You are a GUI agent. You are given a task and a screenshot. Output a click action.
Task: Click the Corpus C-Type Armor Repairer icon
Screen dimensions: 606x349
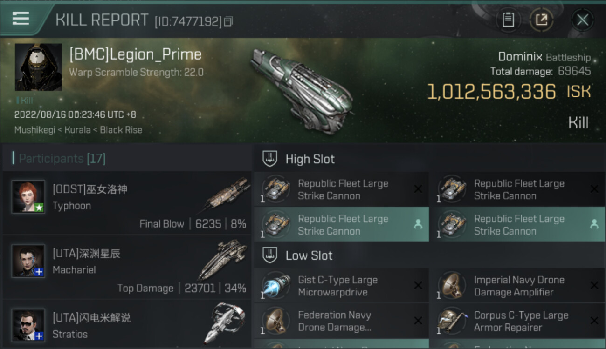pyautogui.click(x=452, y=321)
